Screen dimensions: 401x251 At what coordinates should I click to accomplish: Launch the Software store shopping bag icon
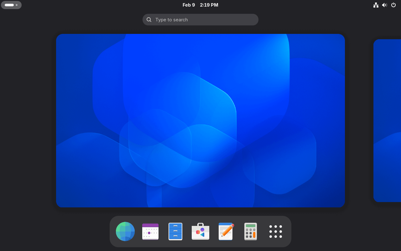[x=200, y=232]
